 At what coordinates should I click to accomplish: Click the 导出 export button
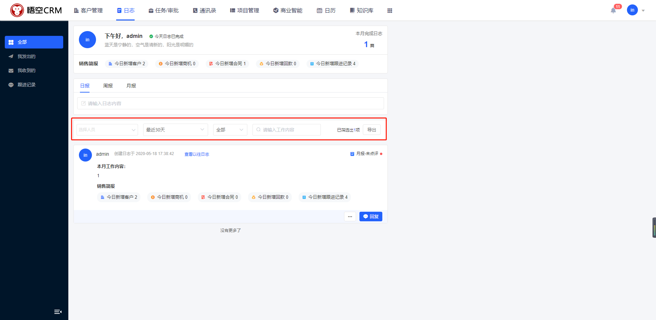(x=372, y=130)
